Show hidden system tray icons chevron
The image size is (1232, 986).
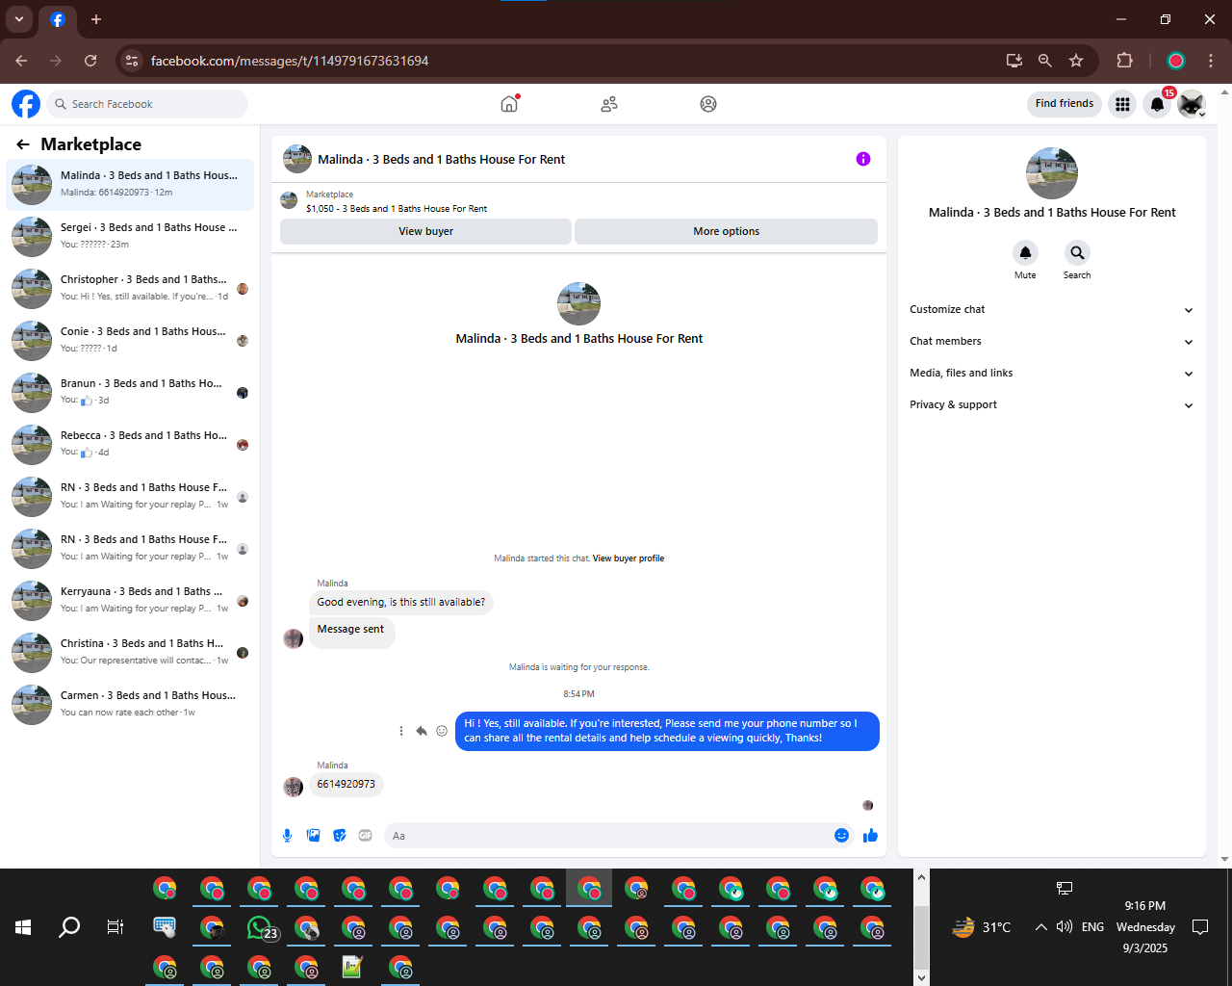point(1040,927)
